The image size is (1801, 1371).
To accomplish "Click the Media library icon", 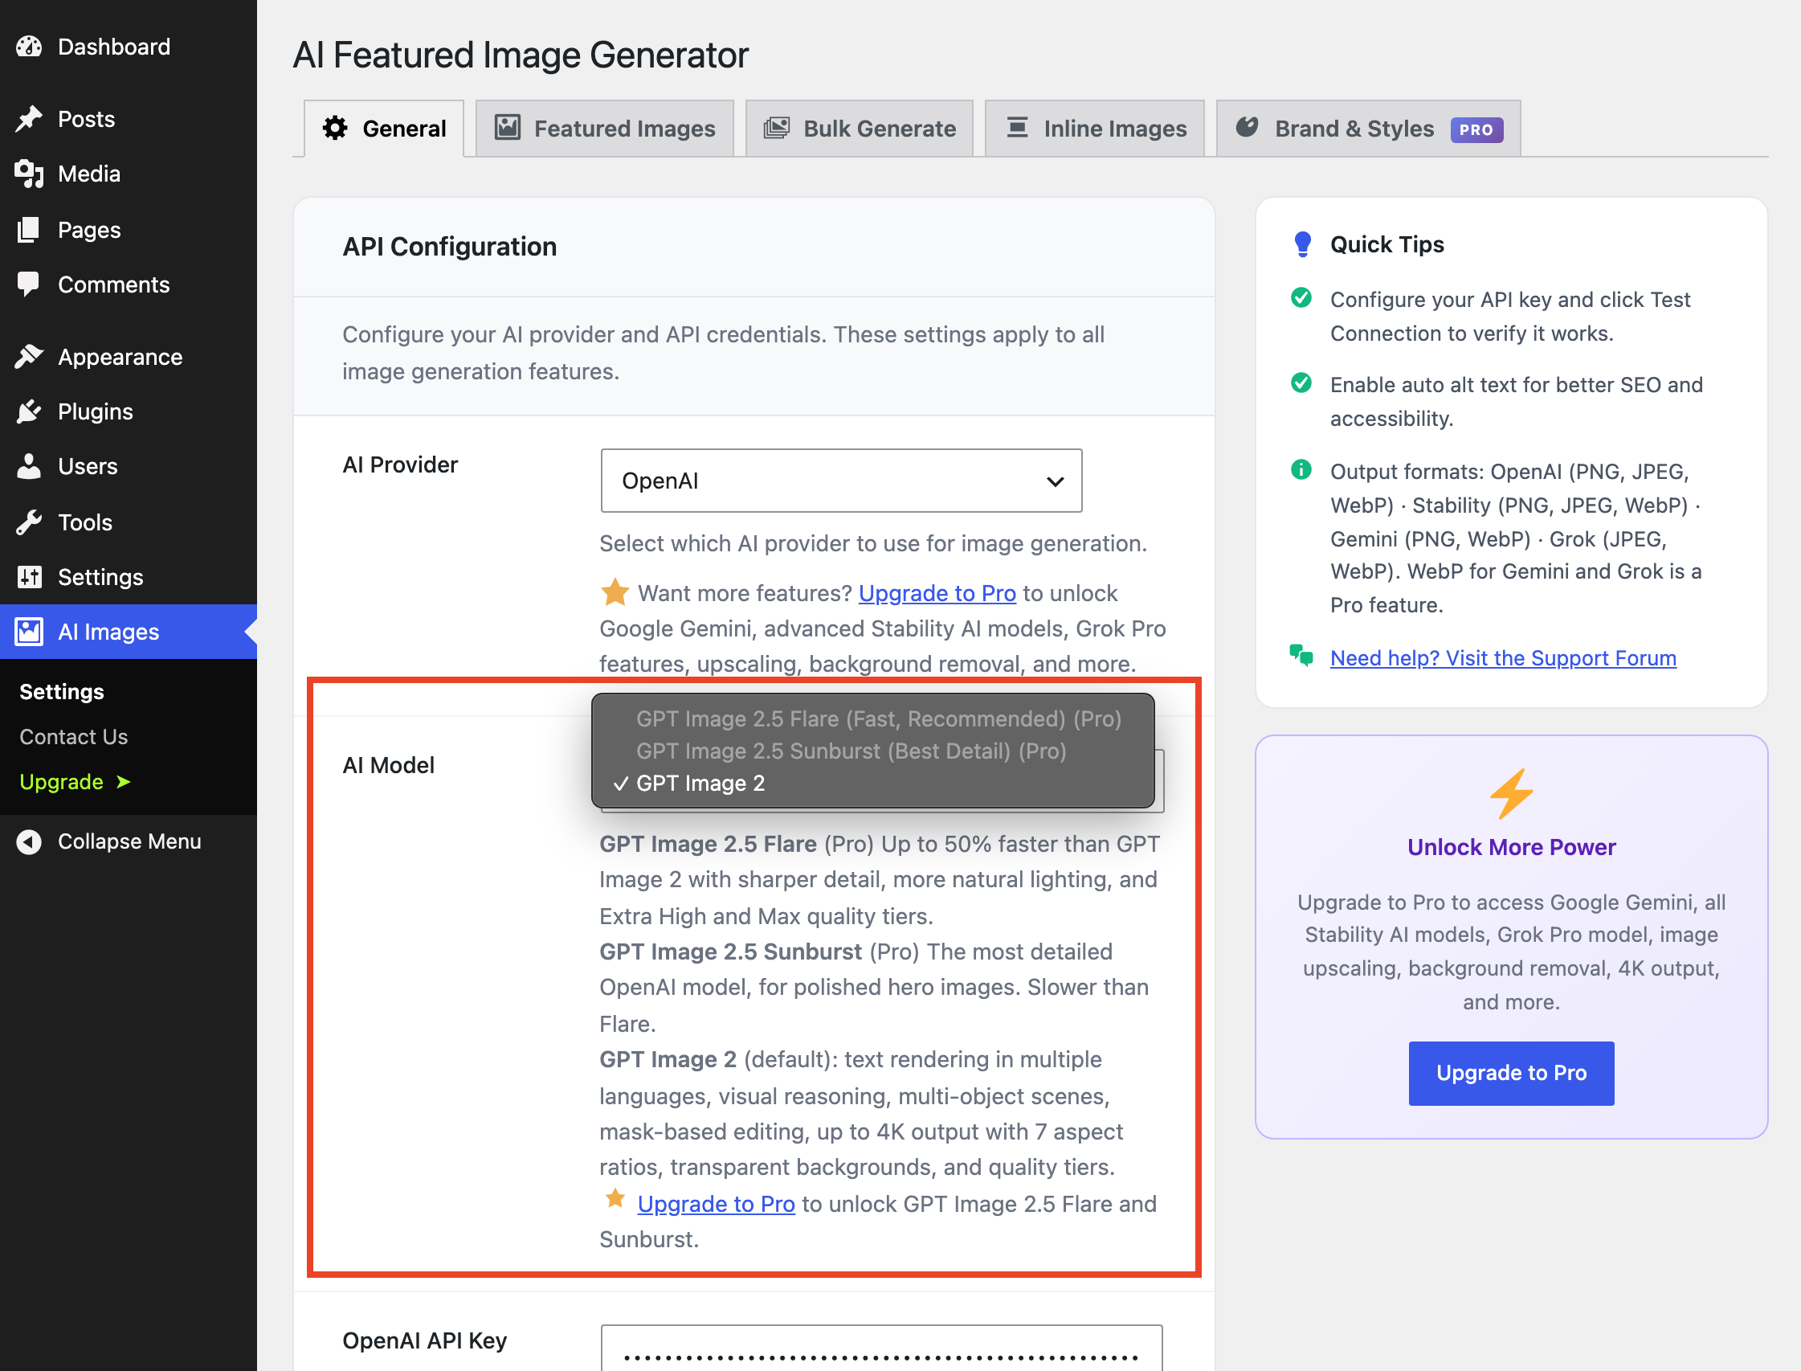I will click(x=30, y=174).
